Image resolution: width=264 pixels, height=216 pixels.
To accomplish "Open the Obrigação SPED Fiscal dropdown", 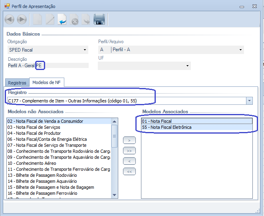I will [x=85, y=50].
